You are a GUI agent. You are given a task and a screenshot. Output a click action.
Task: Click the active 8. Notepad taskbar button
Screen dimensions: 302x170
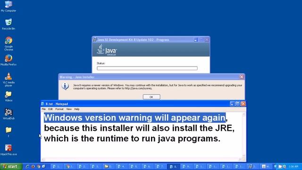tap(174, 167)
